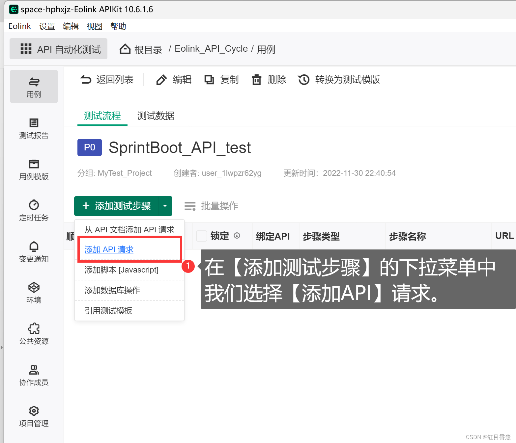Click the 步骤名称 column header

point(408,236)
